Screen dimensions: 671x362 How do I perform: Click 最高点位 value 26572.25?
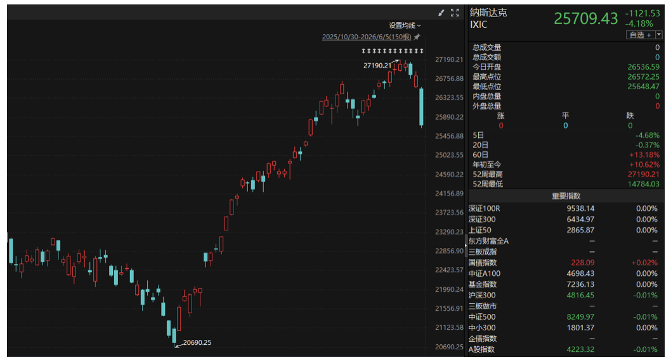(644, 77)
